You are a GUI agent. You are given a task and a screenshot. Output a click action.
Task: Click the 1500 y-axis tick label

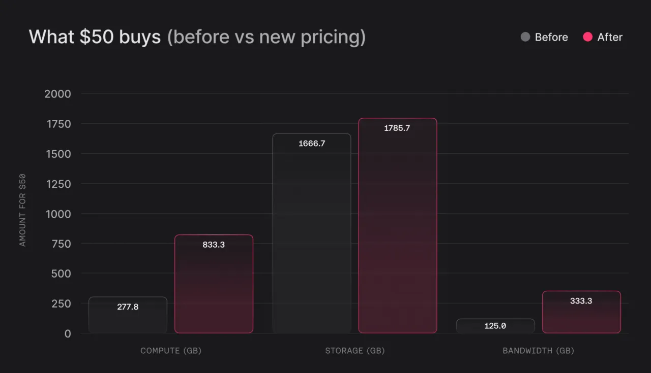coord(58,154)
